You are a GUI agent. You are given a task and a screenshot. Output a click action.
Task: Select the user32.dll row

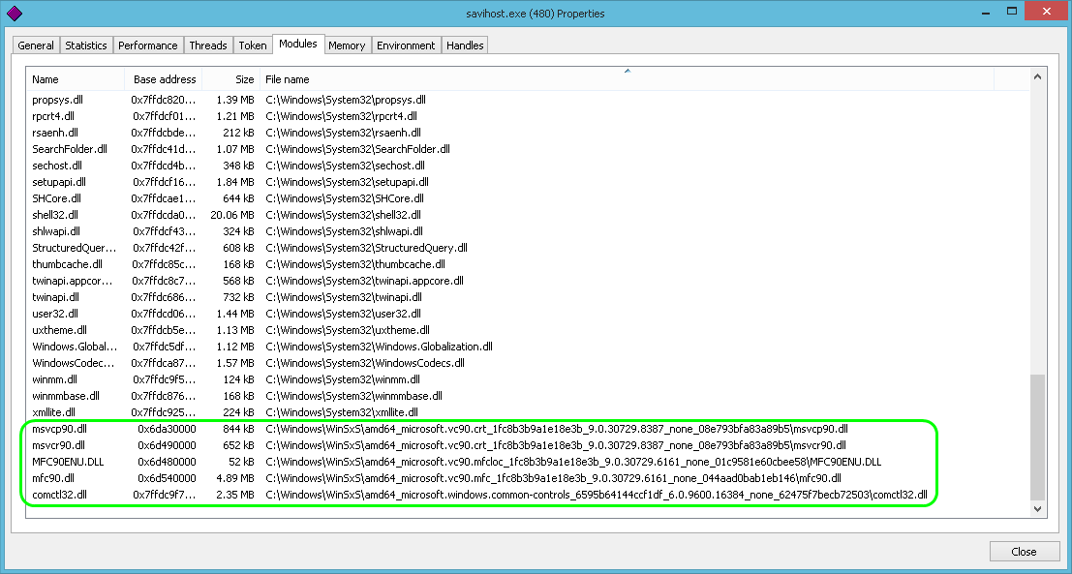click(x=528, y=314)
